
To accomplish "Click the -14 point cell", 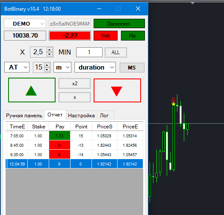I will tap(81, 154).
